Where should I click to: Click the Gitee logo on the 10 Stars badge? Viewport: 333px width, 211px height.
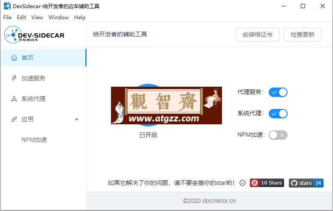coord(255,183)
